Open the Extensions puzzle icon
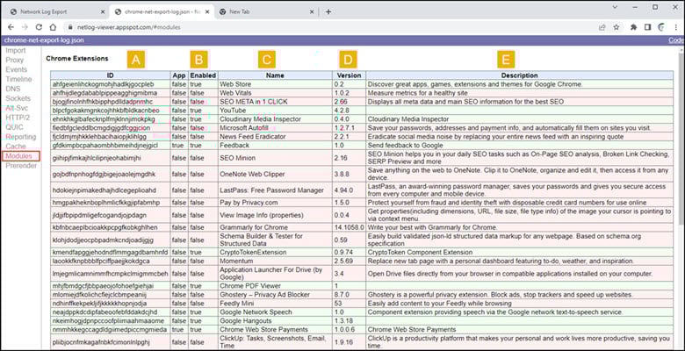Viewport: 685px width, 351px height. coord(633,27)
